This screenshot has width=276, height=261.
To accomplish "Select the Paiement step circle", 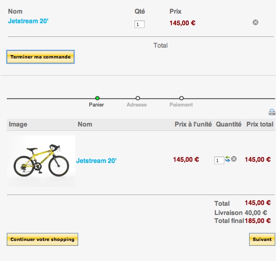I will click(181, 98).
